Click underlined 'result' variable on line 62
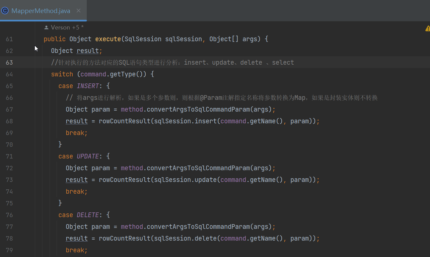Viewport: 430px width, 257px height. (88, 51)
